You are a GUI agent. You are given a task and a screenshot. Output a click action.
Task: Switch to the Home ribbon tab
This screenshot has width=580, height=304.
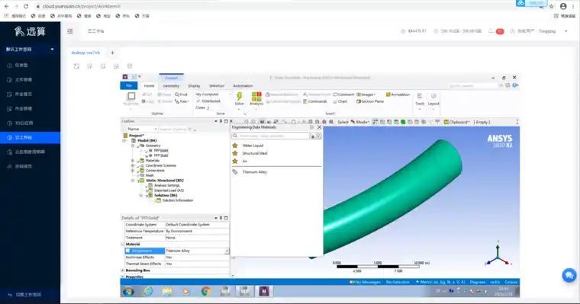(149, 85)
